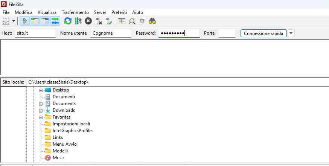Click the Desktop folder icon
Image resolution: width=329 pixels, height=166 pixels.
(x=48, y=90)
